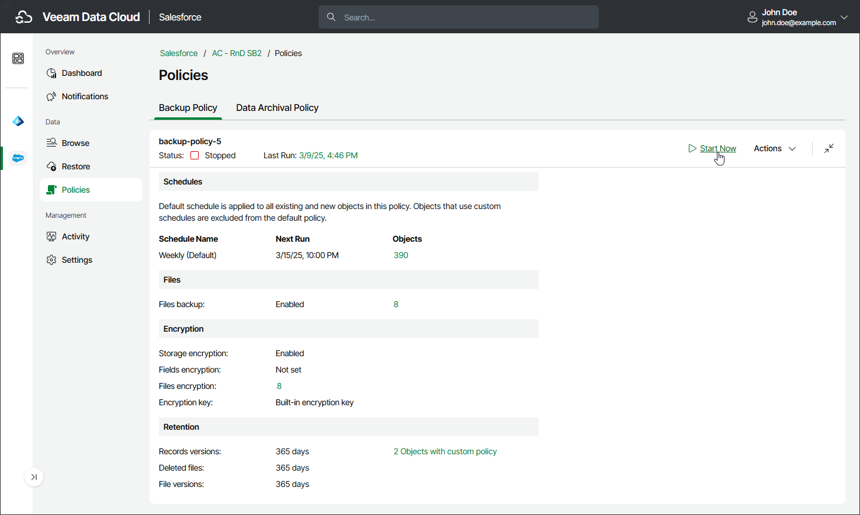Select Policies in the sidebar
Screen dimensions: 860x515
coord(91,190)
